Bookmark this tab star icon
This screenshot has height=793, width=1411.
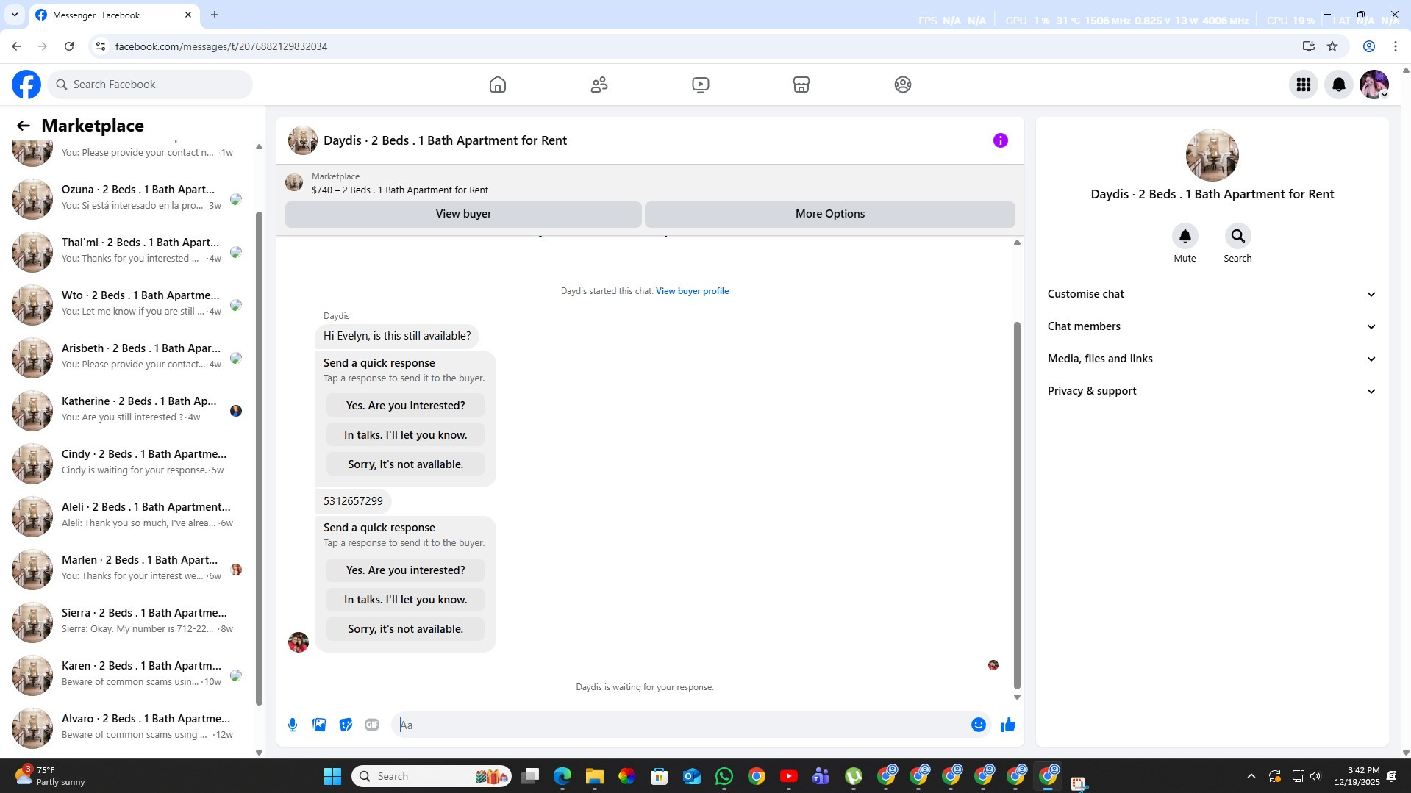click(x=1332, y=46)
